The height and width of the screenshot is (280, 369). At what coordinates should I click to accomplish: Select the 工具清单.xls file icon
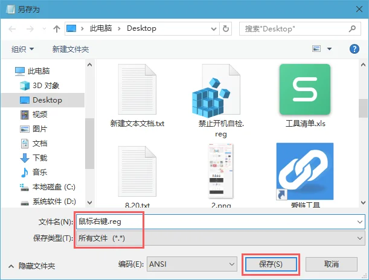coord(304,89)
